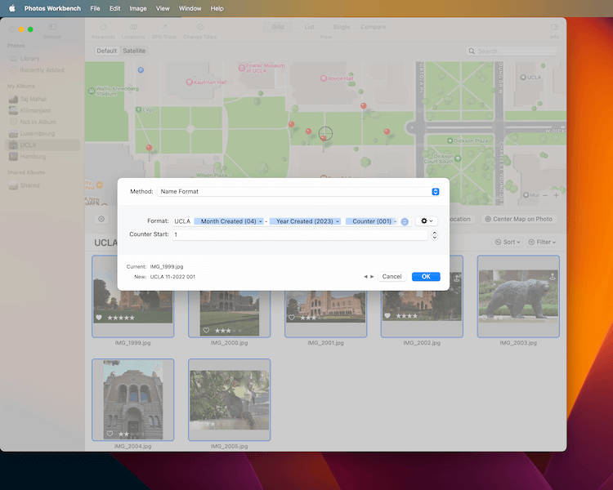
Task: Switch to Single view
Action: [342, 27]
